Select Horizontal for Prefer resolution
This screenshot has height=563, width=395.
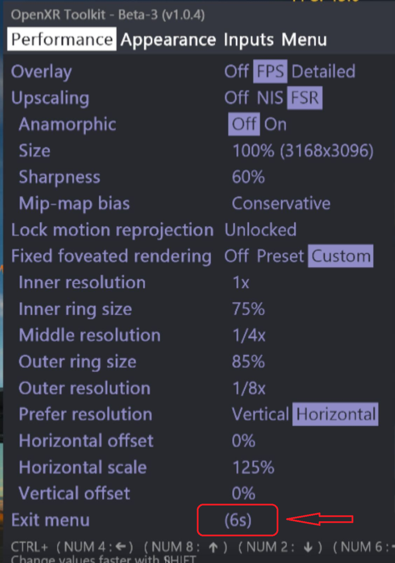click(x=335, y=414)
